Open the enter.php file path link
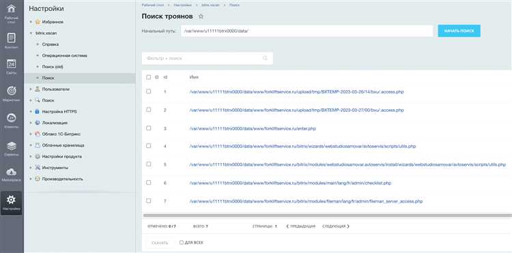 (253, 128)
